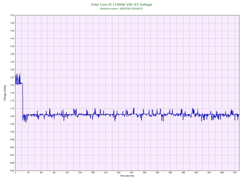Click the 330 seconds time tick
The image size is (243, 182).
157,173
